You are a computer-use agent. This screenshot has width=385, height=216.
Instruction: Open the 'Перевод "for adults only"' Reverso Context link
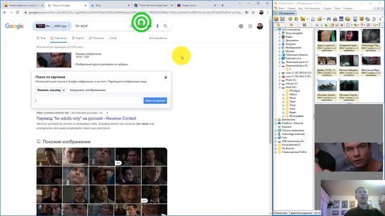86,119
